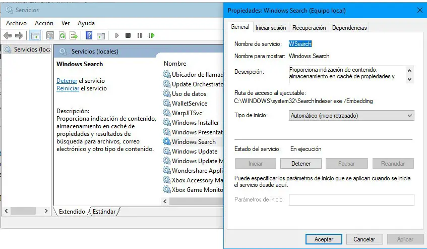The image size is (427, 249).
Task: Toggle the show/hide action pane icon
Action: tap(101, 35)
